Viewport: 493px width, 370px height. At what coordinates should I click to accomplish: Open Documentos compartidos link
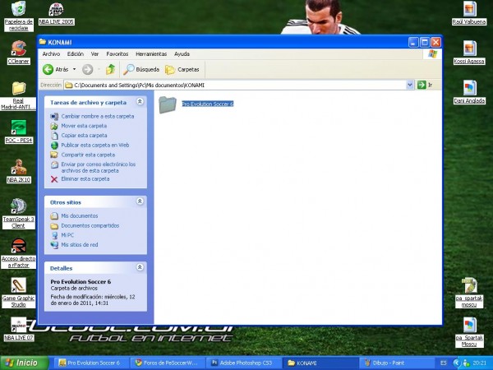click(x=90, y=225)
